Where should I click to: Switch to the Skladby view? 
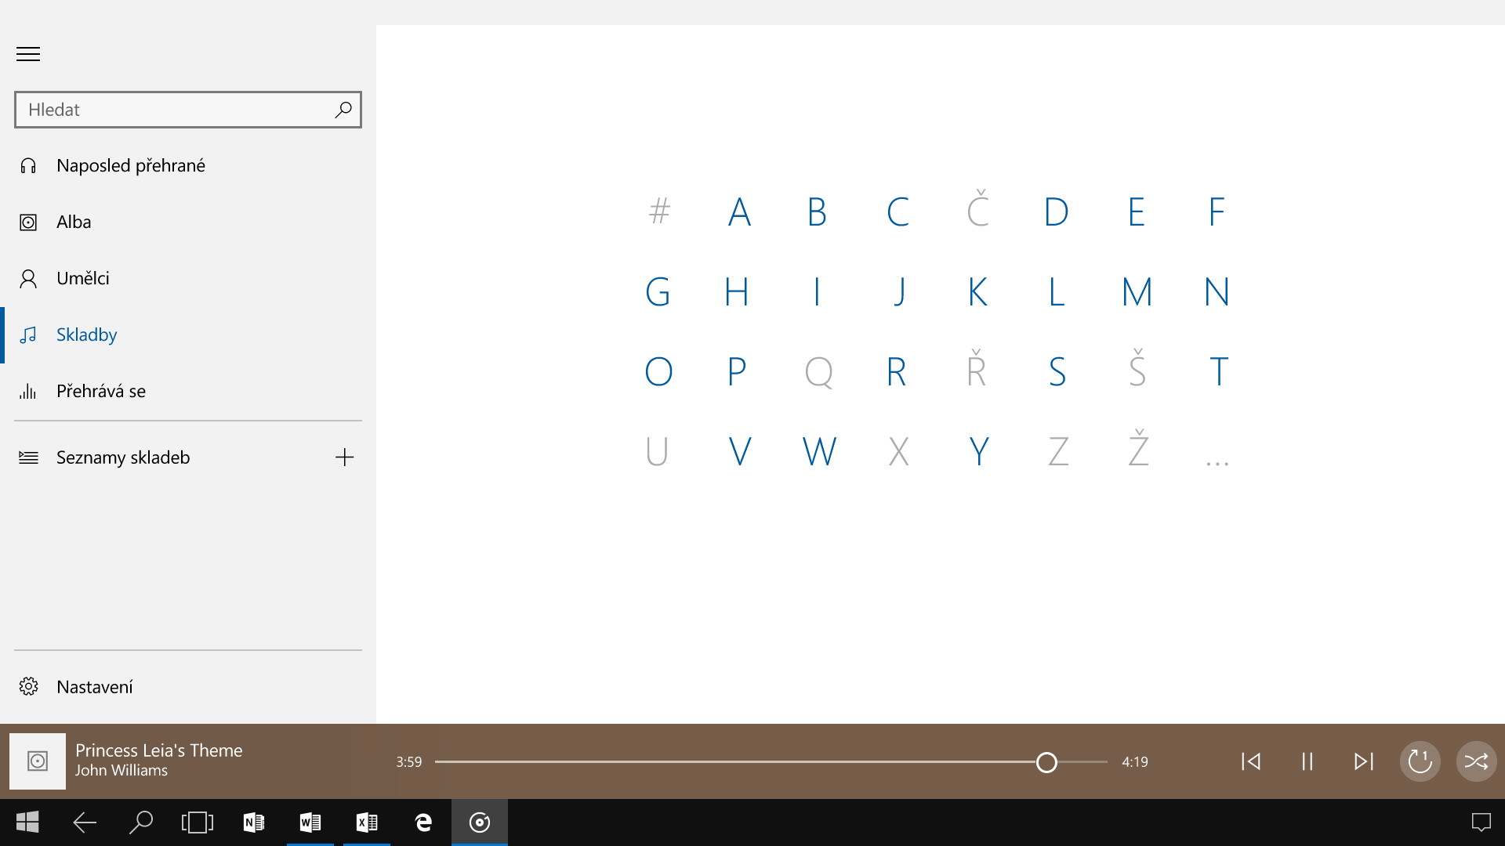pos(86,334)
